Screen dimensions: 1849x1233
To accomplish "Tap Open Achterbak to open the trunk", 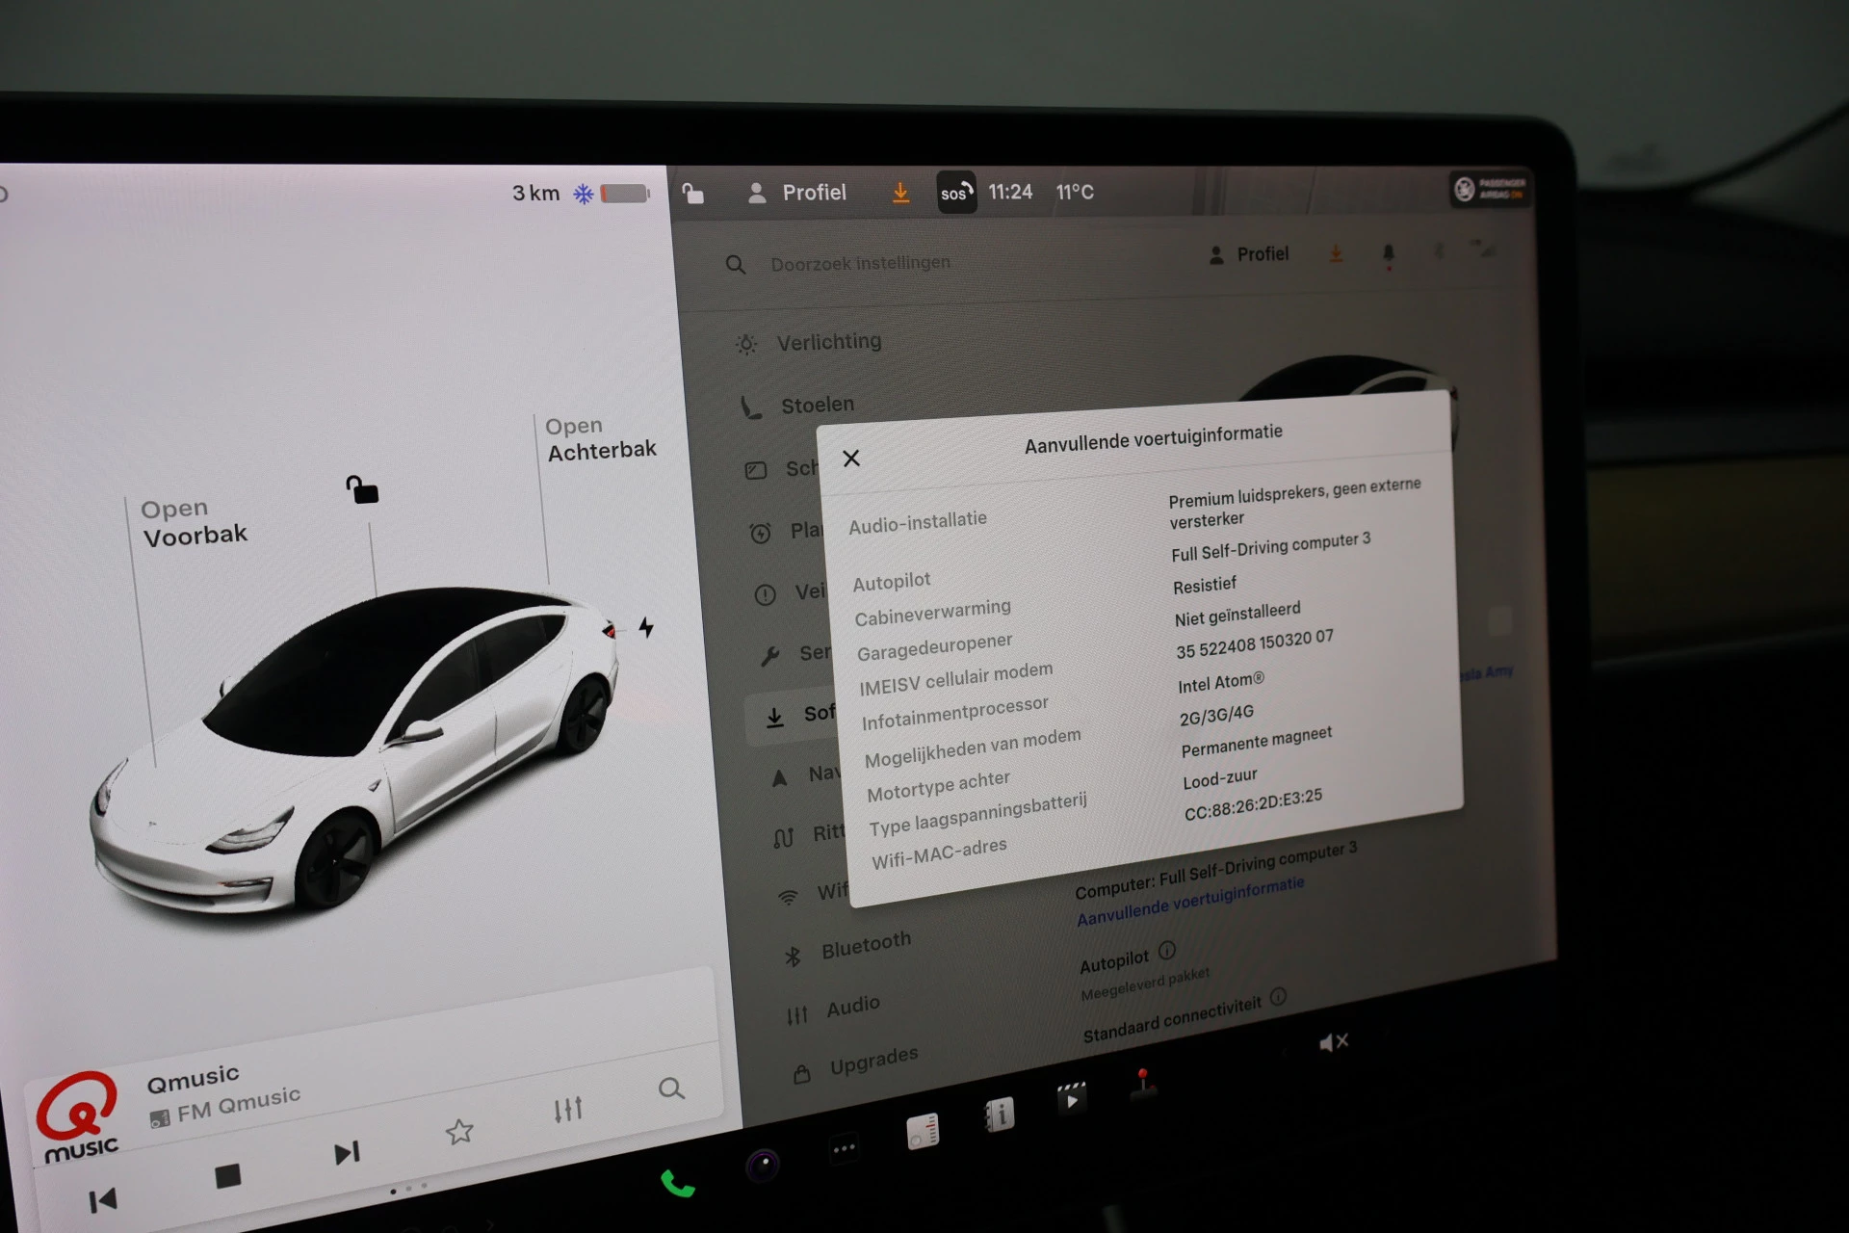I will 601,438.
